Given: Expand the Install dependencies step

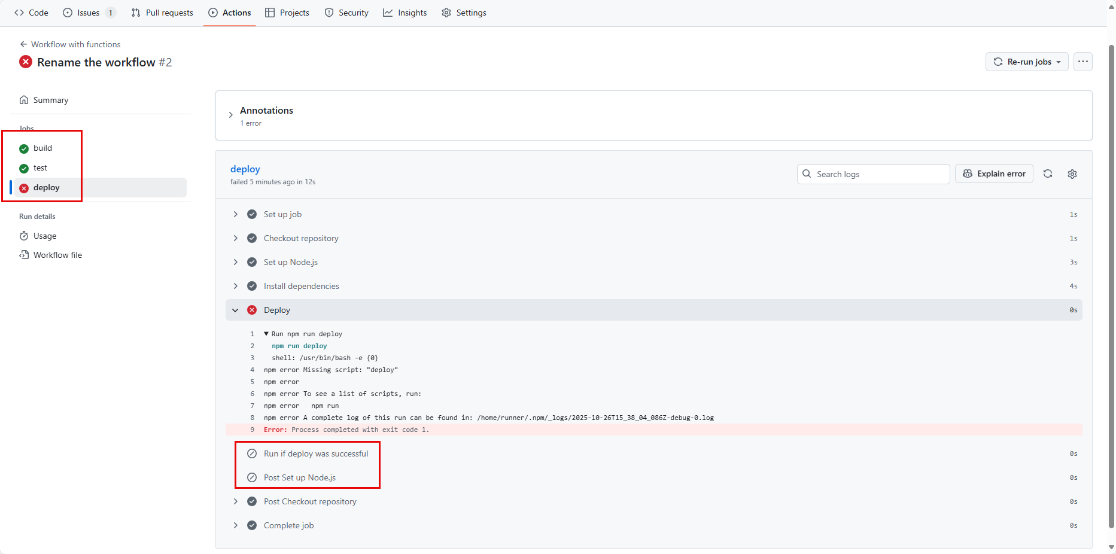Looking at the screenshot, I should [x=235, y=286].
